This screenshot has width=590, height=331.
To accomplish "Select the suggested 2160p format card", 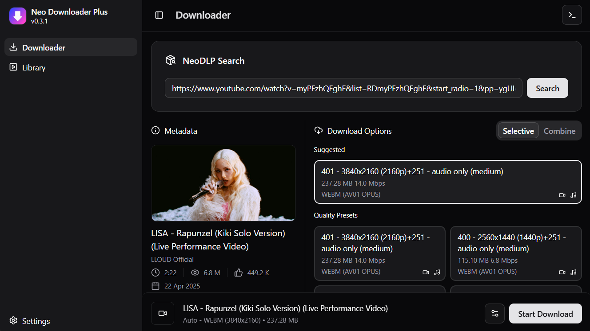I will tap(447, 182).
